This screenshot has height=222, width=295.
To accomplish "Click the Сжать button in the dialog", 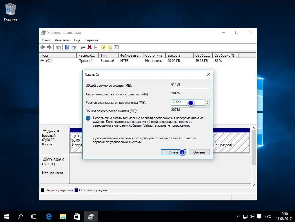I will click(174, 152).
